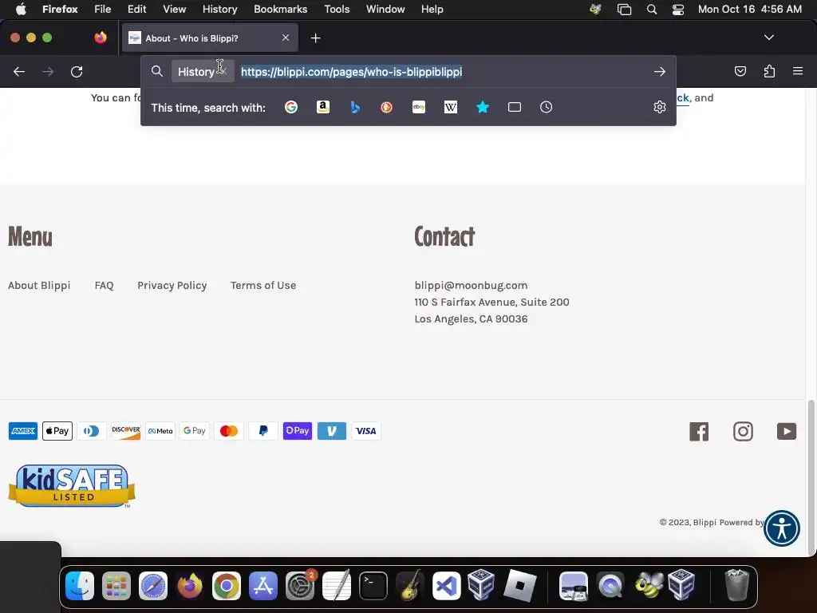The width and height of the screenshot is (817, 613).
Task: Open the Tools menu
Action: point(337,10)
